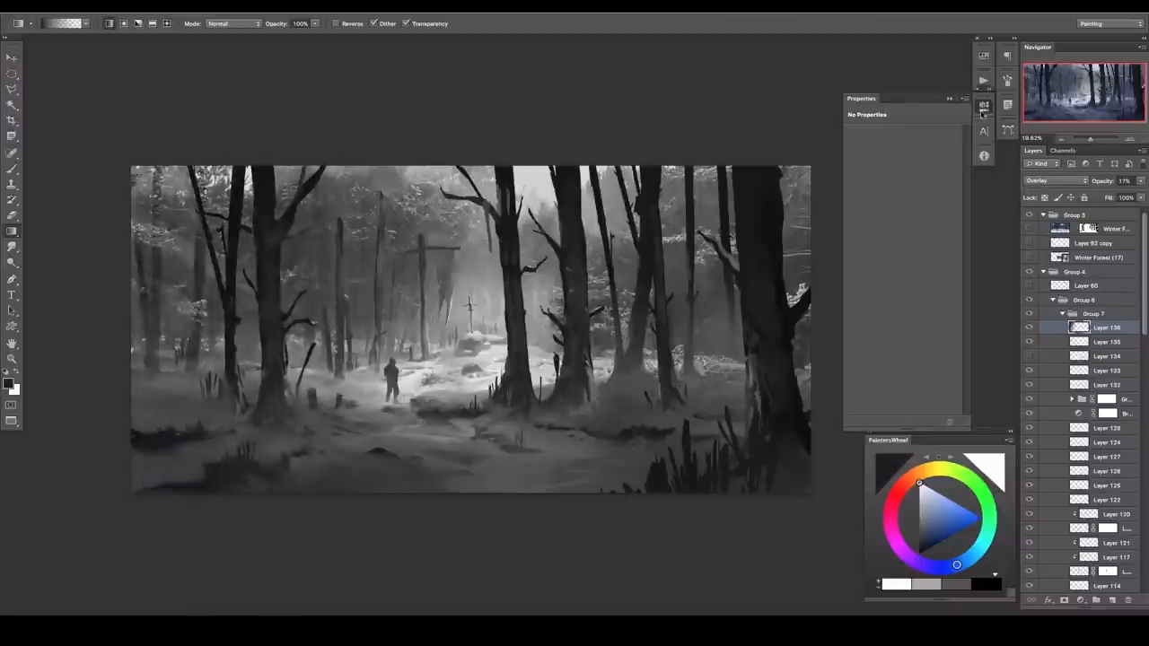Open the Overlay blend mode dropdown
This screenshot has width=1149, height=646.
click(1056, 181)
